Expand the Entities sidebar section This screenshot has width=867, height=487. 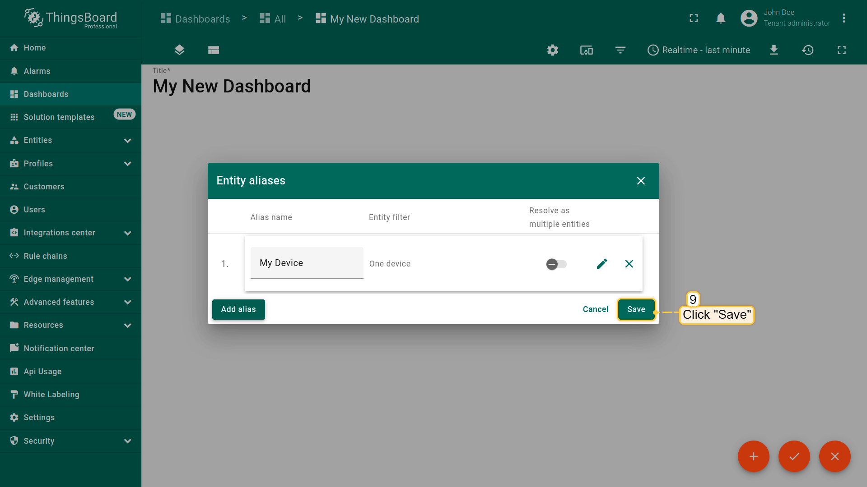point(128,140)
